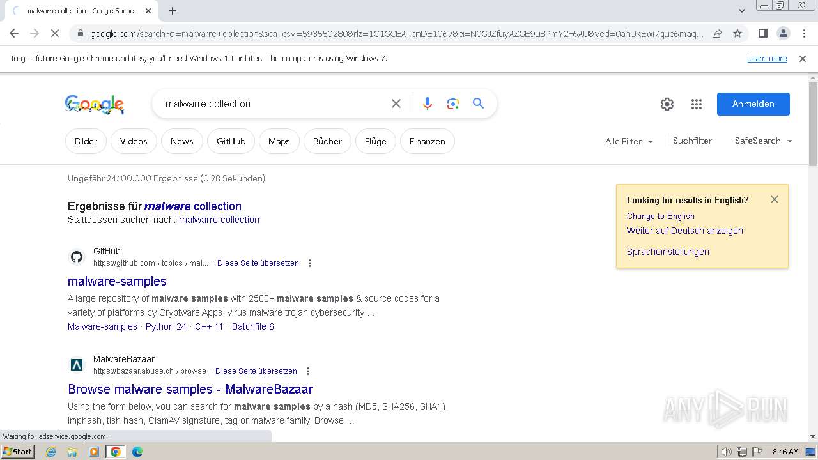Switch to Bücher results
Image resolution: width=818 pixels, height=460 pixels.
click(327, 141)
